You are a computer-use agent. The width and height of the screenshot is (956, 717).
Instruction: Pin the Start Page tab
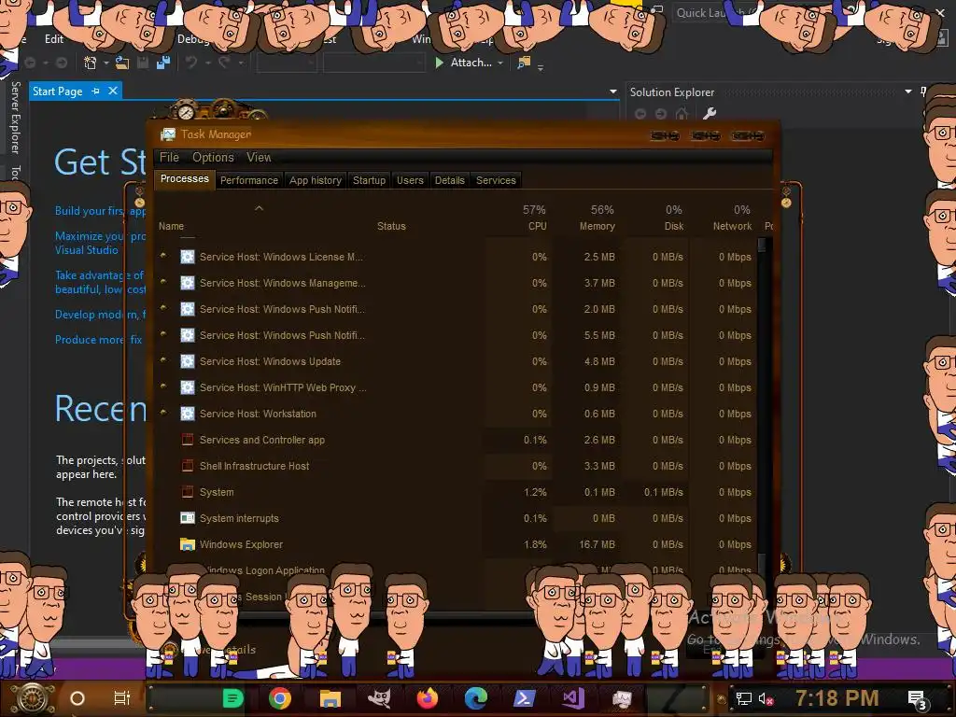[x=95, y=91]
